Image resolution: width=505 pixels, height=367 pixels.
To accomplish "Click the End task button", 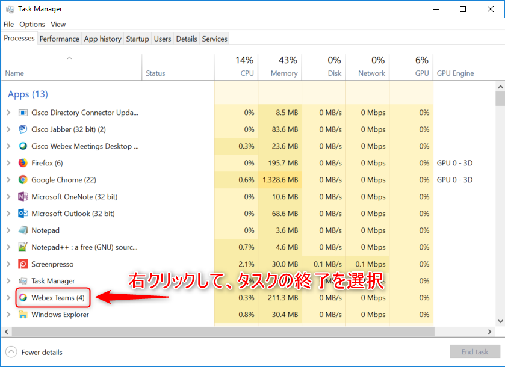I will pos(475,352).
